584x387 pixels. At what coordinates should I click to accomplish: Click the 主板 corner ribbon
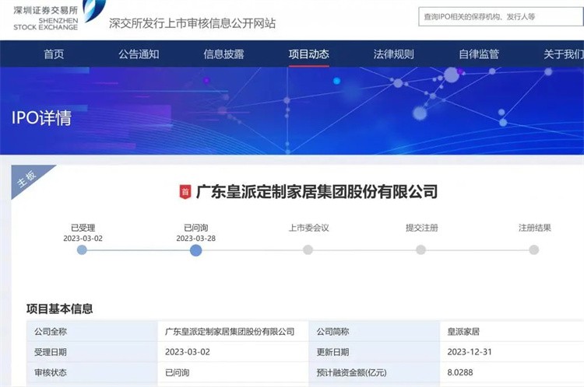click(27, 179)
